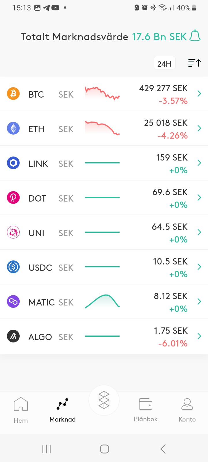Tap the Ethereum diamond icon

pos(13,128)
